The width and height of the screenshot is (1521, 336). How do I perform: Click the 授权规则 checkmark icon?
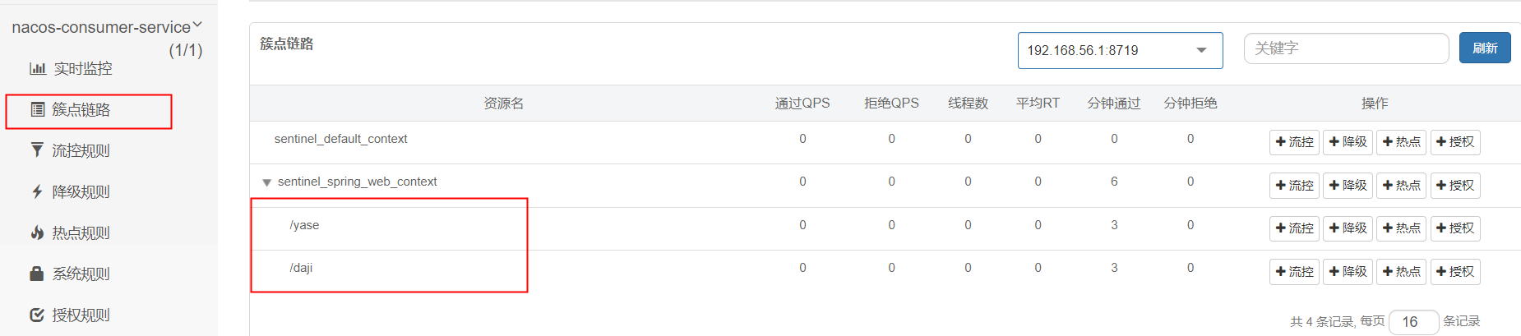(x=37, y=315)
